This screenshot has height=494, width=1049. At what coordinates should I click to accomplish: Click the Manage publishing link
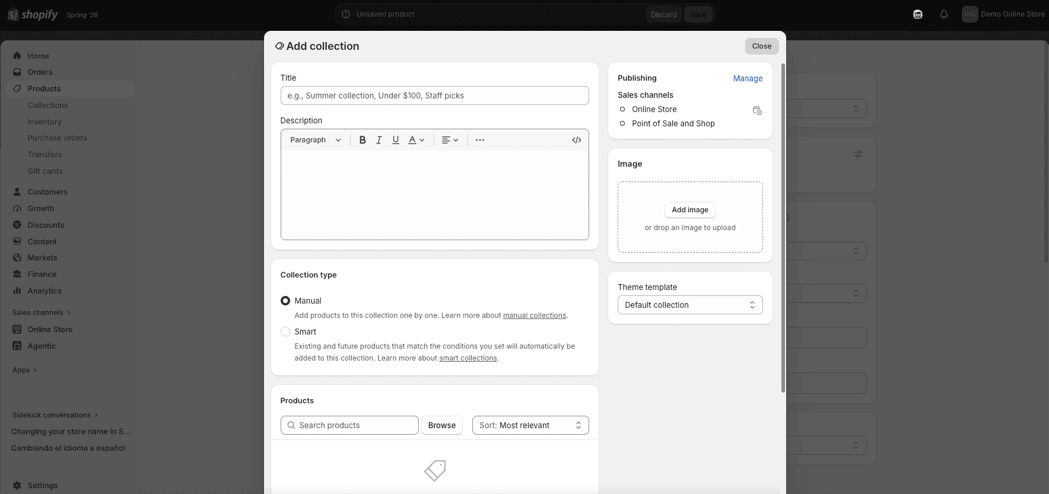pyautogui.click(x=748, y=78)
